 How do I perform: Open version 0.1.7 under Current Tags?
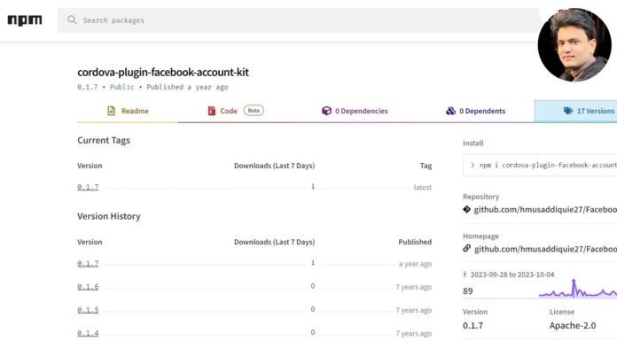(x=88, y=187)
